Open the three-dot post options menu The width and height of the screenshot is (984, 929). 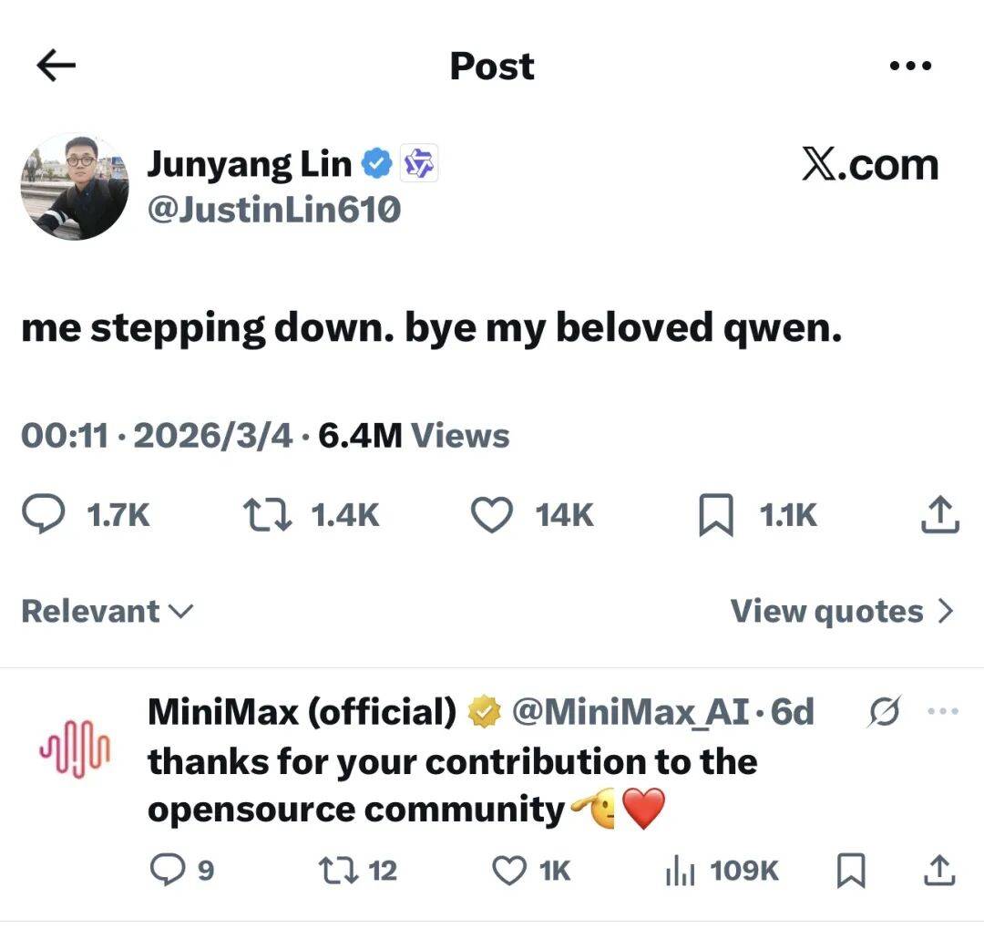coord(909,66)
